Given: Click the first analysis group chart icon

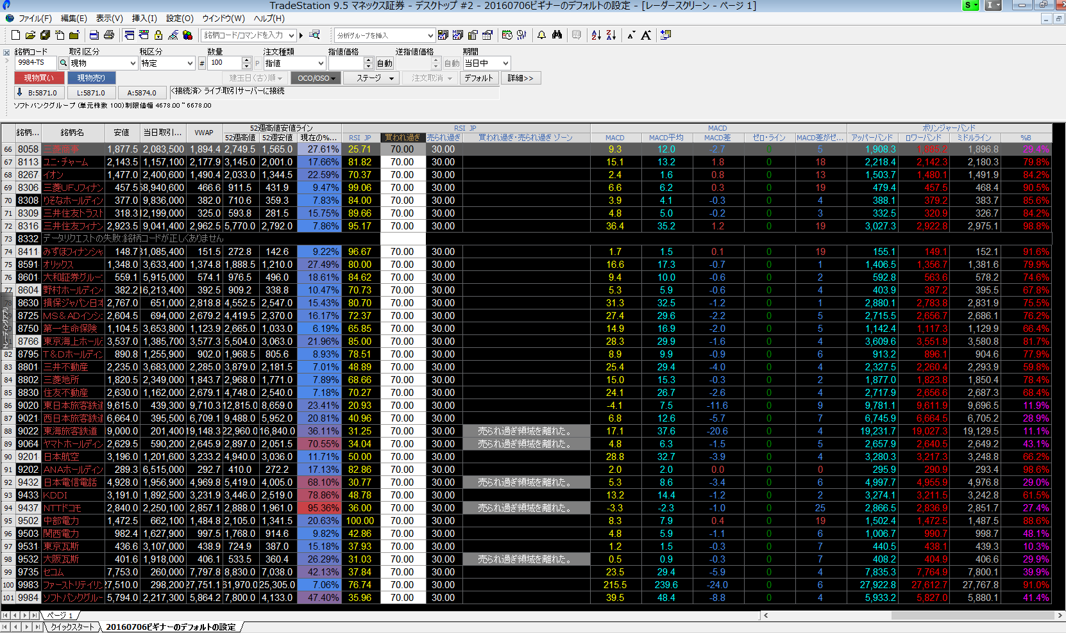Looking at the screenshot, I should (443, 35).
